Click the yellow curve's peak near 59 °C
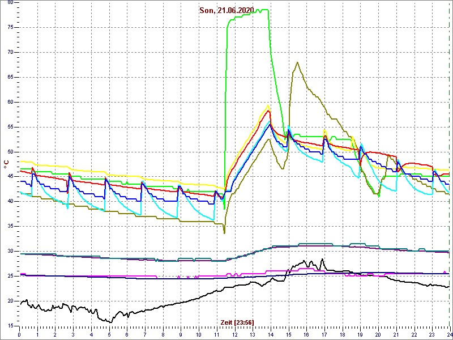453x340 pixels. (x=268, y=105)
